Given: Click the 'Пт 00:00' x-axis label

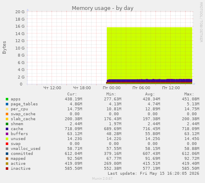Looking at the screenshot, I should click(x=112, y=88).
